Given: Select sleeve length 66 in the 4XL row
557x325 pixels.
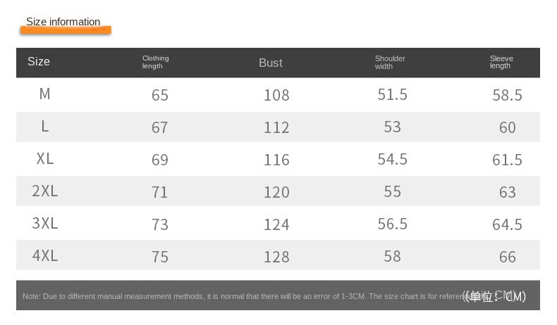Looking at the screenshot, I should coord(508,257).
